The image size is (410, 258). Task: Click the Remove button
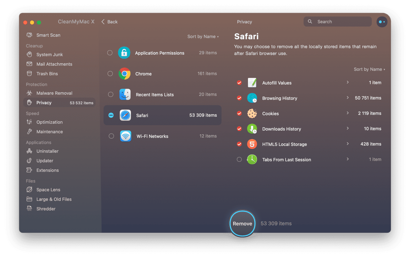click(242, 224)
